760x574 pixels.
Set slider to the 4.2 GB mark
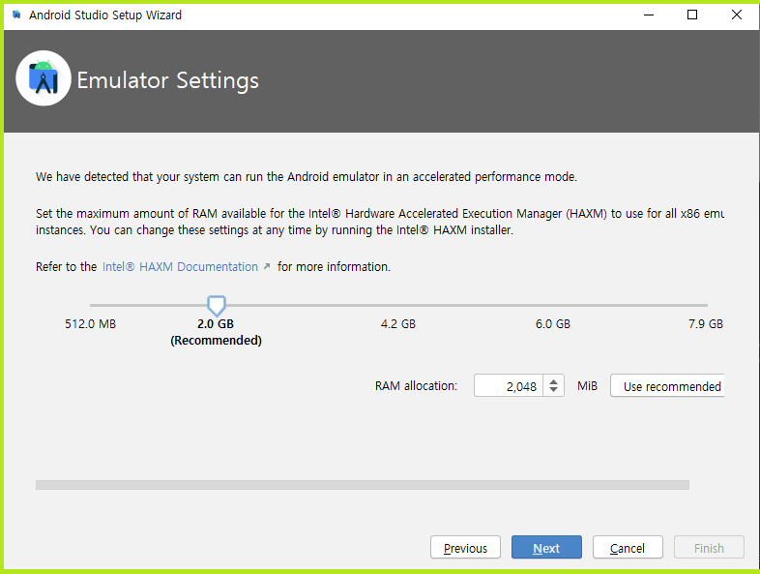coord(398,305)
